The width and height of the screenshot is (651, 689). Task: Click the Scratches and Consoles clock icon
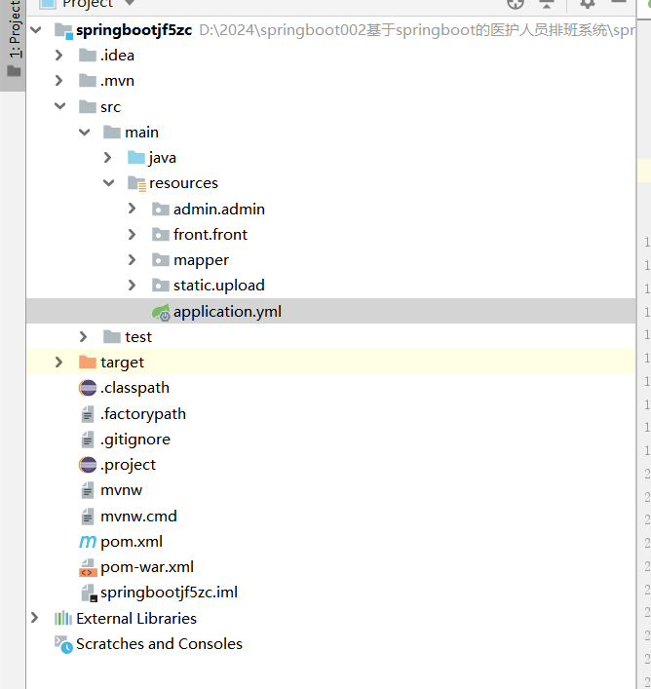pos(63,644)
